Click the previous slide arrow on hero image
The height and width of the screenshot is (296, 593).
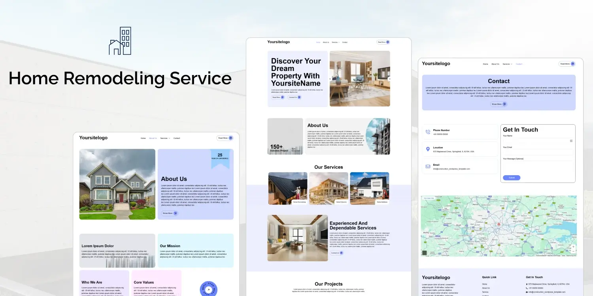point(330,79)
